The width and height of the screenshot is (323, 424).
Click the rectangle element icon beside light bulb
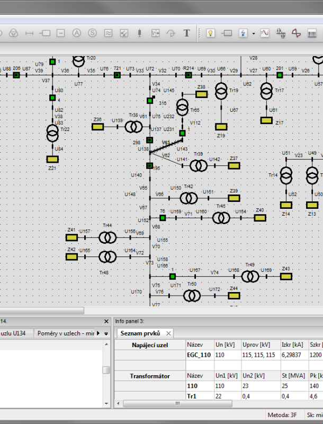(x=227, y=33)
